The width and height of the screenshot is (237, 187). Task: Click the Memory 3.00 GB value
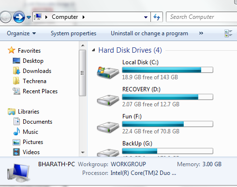(212, 164)
